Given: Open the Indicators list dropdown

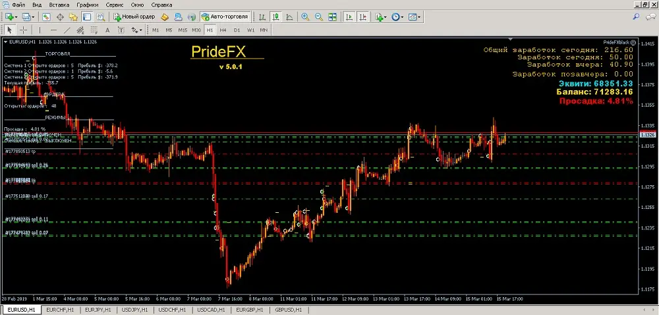Looking at the screenshot, I should (x=381, y=16).
